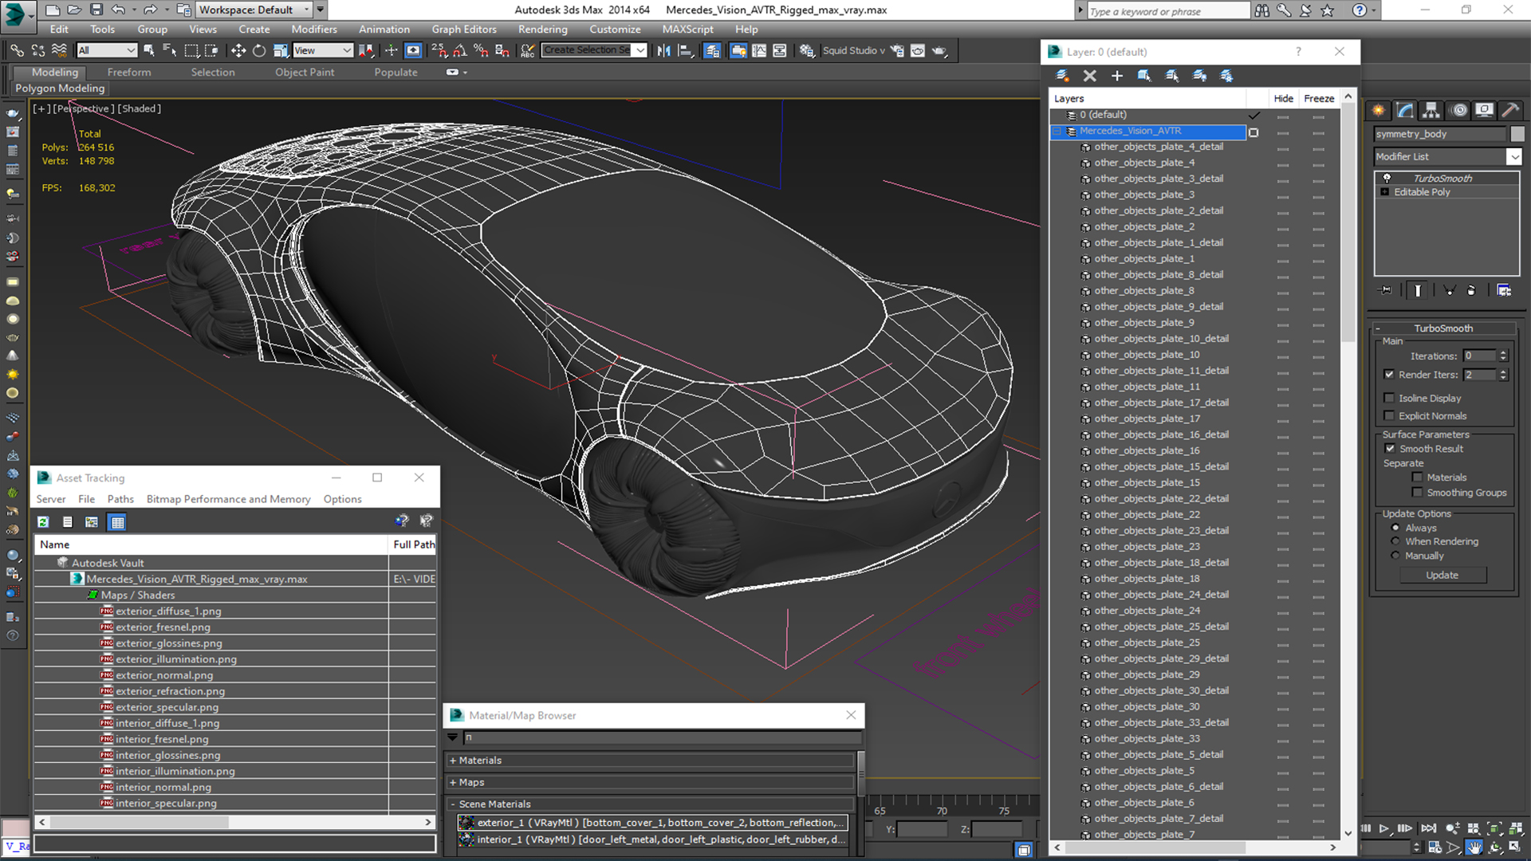Open Bitmap Performance and Memory menu
Viewport: 1531px width, 861px height.
coord(228,499)
